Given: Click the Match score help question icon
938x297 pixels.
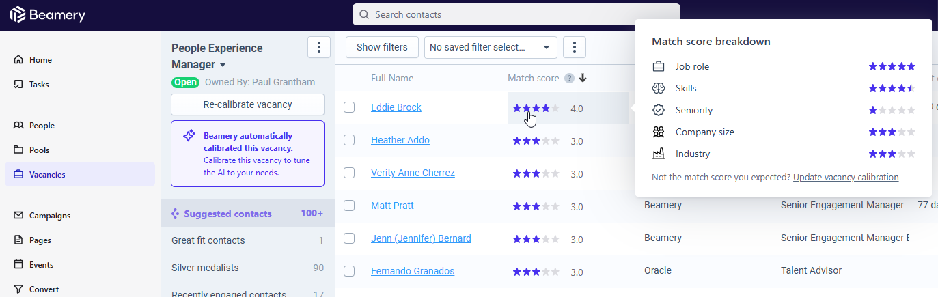Looking at the screenshot, I should (569, 79).
